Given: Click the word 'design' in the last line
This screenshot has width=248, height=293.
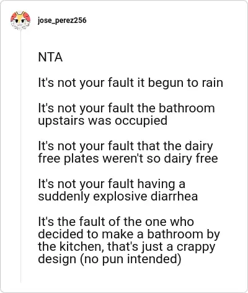Looking at the screenshot, I should (x=57, y=259).
